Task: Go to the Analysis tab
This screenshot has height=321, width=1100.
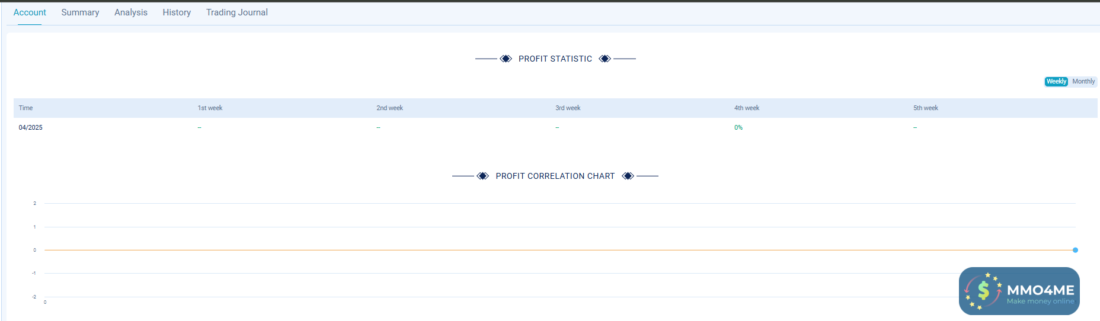Action: [131, 12]
